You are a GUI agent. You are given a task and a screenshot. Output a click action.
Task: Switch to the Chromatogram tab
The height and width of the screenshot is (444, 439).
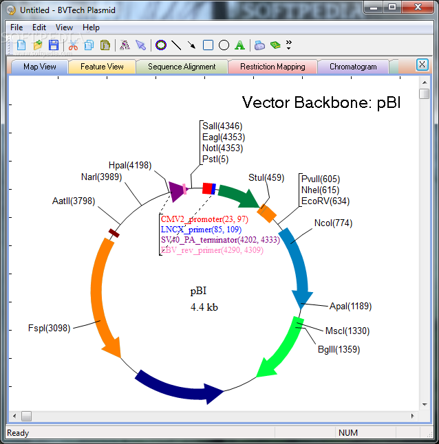(x=353, y=67)
